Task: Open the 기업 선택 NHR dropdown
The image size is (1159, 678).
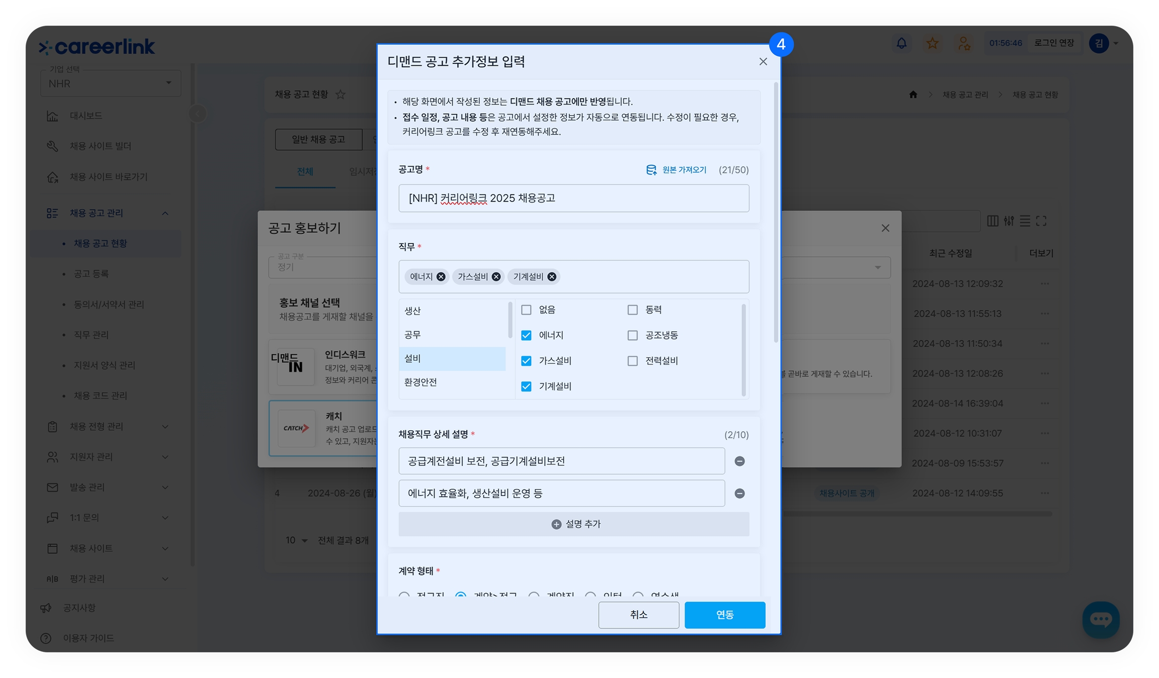Action: tap(111, 83)
